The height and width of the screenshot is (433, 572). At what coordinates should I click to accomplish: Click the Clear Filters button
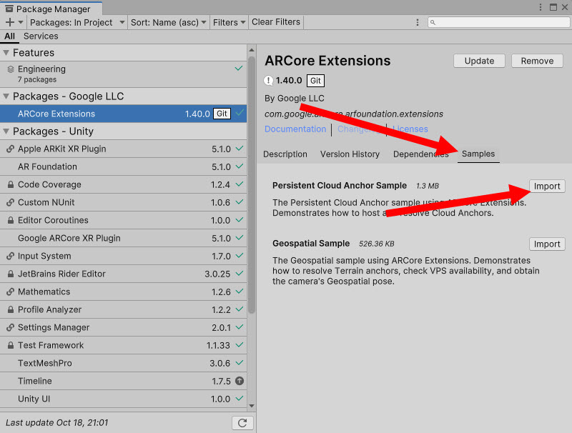pyautogui.click(x=276, y=22)
